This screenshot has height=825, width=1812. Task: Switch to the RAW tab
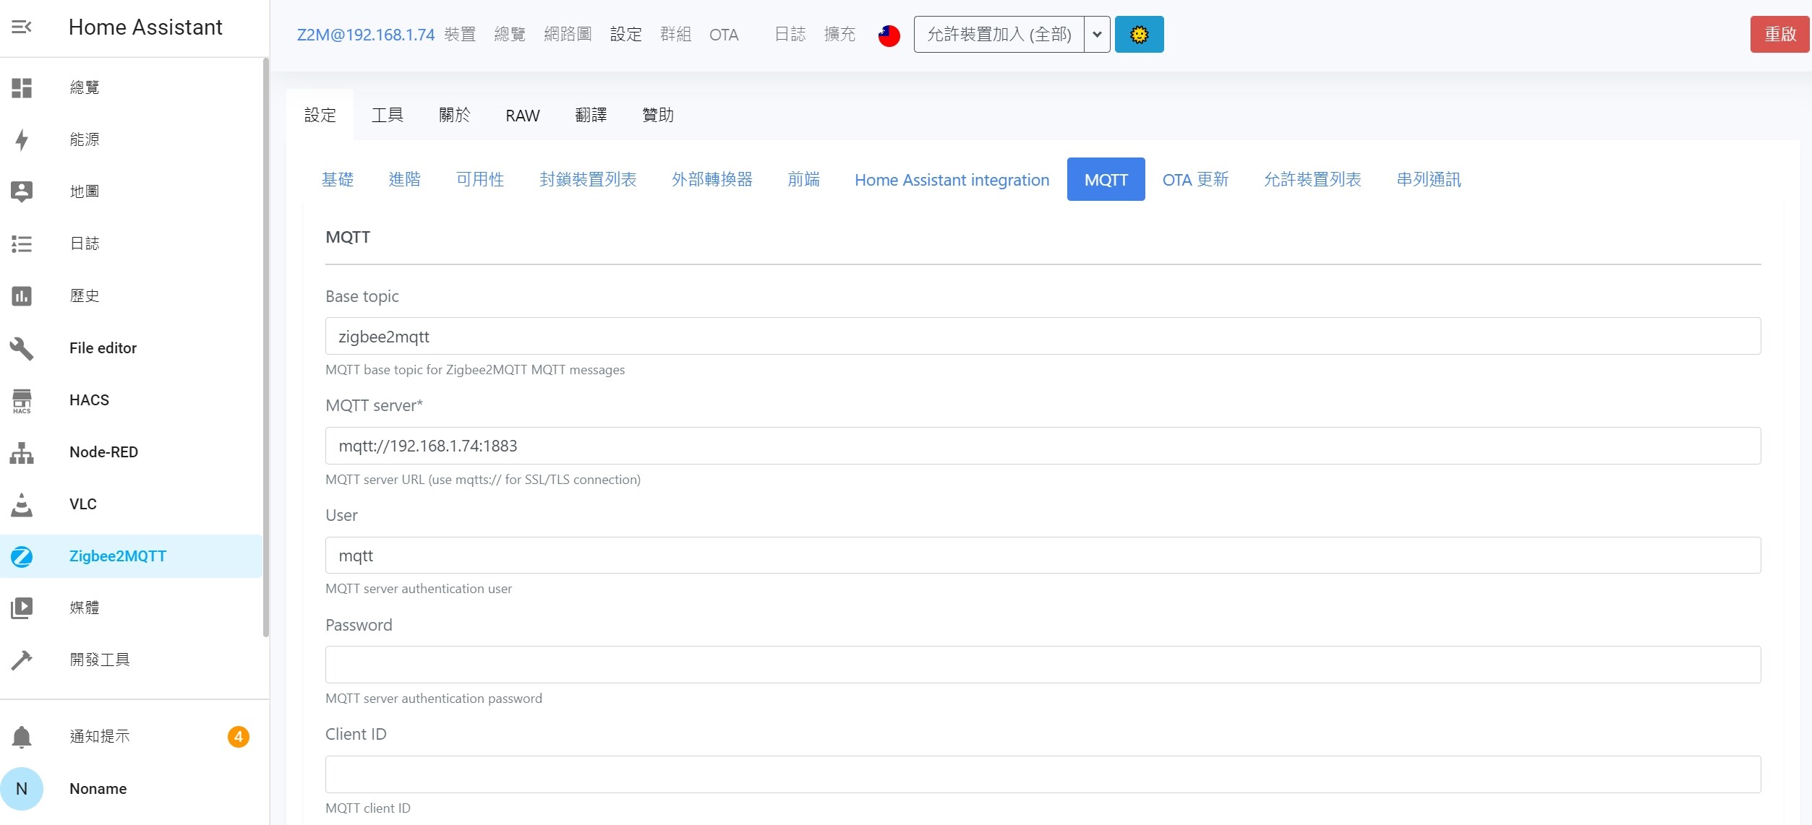pos(522,115)
